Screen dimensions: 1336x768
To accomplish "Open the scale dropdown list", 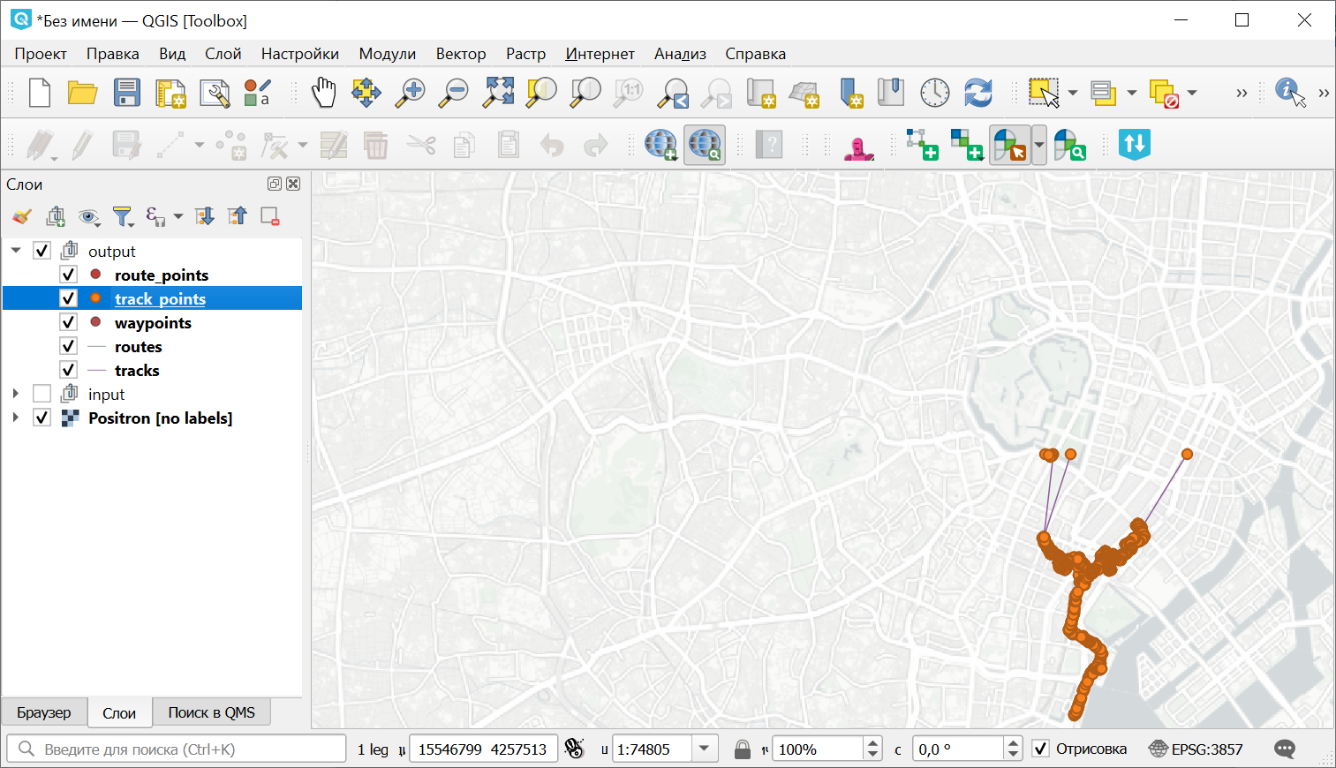I will pos(705,749).
